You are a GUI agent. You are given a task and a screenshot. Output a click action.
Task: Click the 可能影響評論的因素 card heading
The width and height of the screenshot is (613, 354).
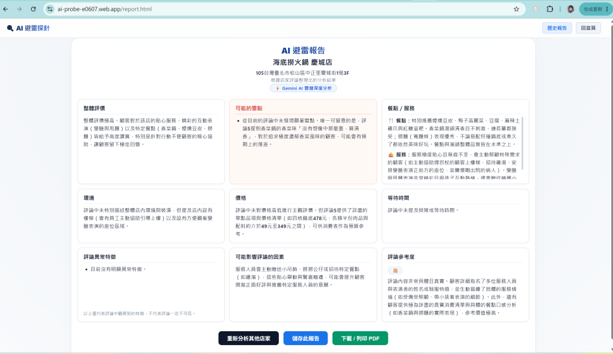tap(260, 257)
